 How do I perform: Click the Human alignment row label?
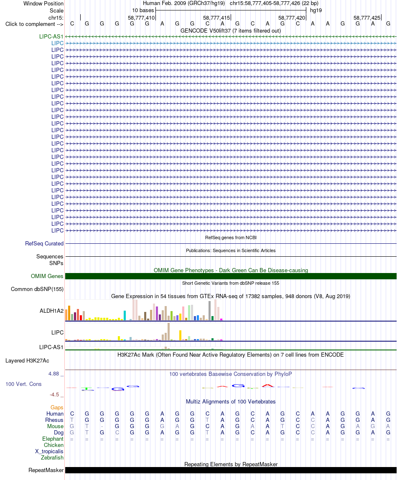click(55, 414)
